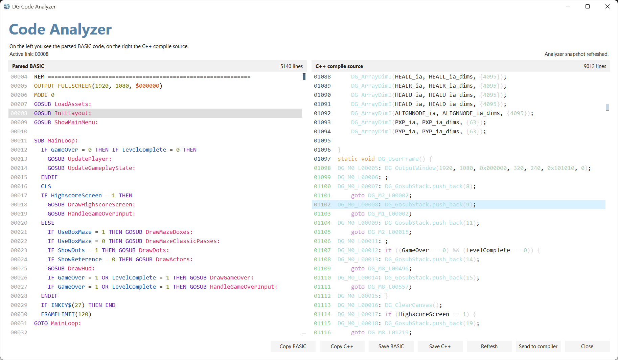Select C++ line 01093 PXP_ia array
This screenshot has height=360, width=618.
pyautogui.click(x=459, y=122)
